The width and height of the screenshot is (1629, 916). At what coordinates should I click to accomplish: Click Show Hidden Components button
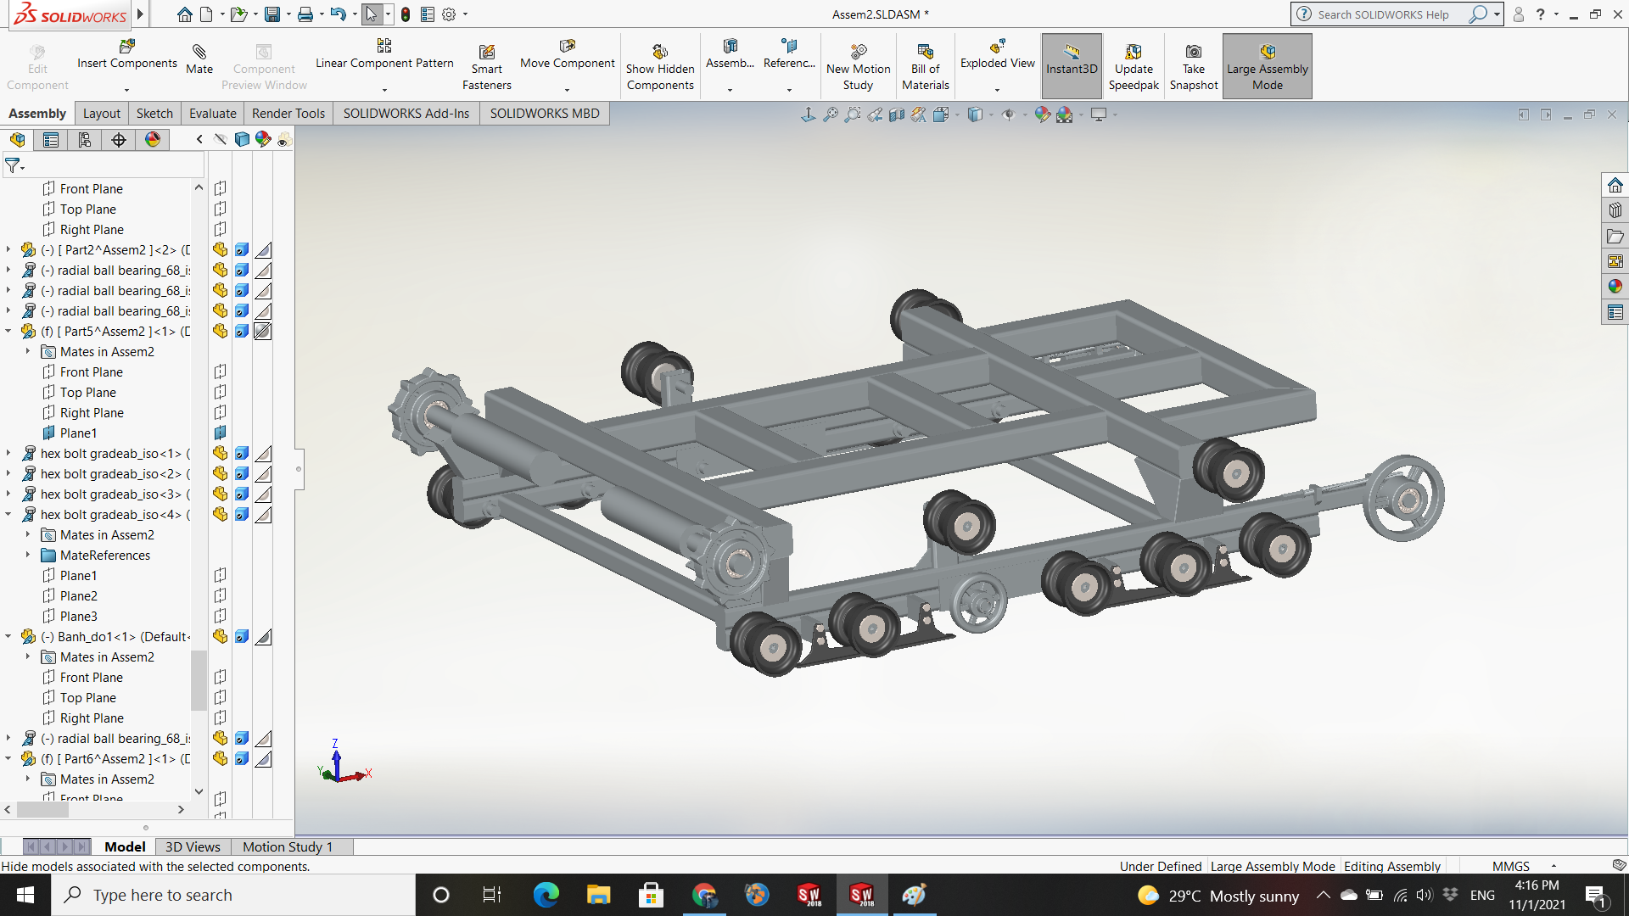click(660, 66)
